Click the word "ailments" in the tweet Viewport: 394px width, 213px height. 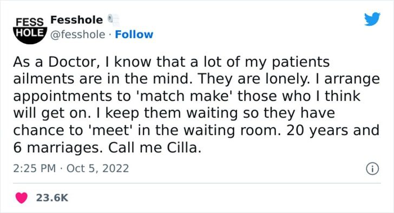(44, 79)
